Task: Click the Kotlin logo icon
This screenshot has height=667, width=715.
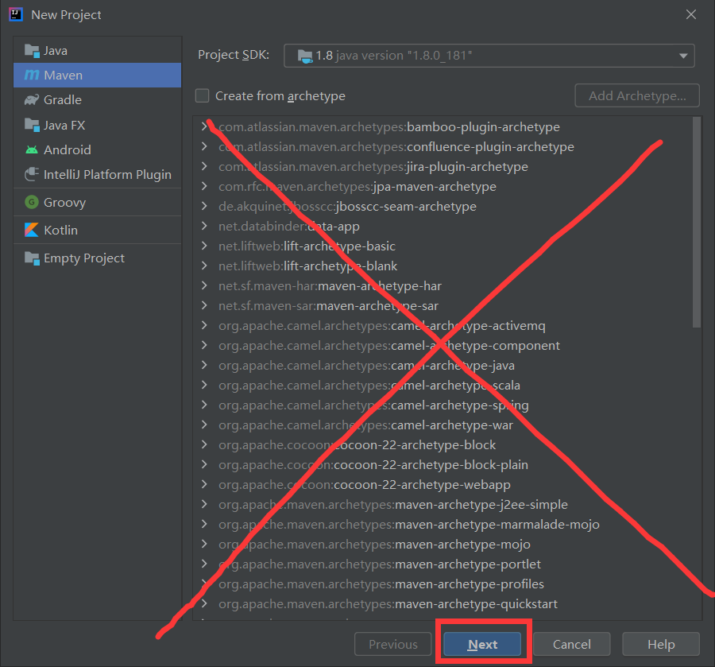Action: pos(32,230)
